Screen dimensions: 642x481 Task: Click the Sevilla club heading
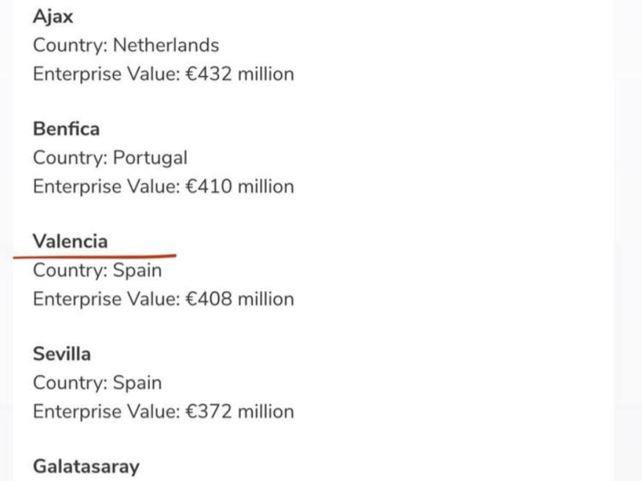(x=62, y=354)
